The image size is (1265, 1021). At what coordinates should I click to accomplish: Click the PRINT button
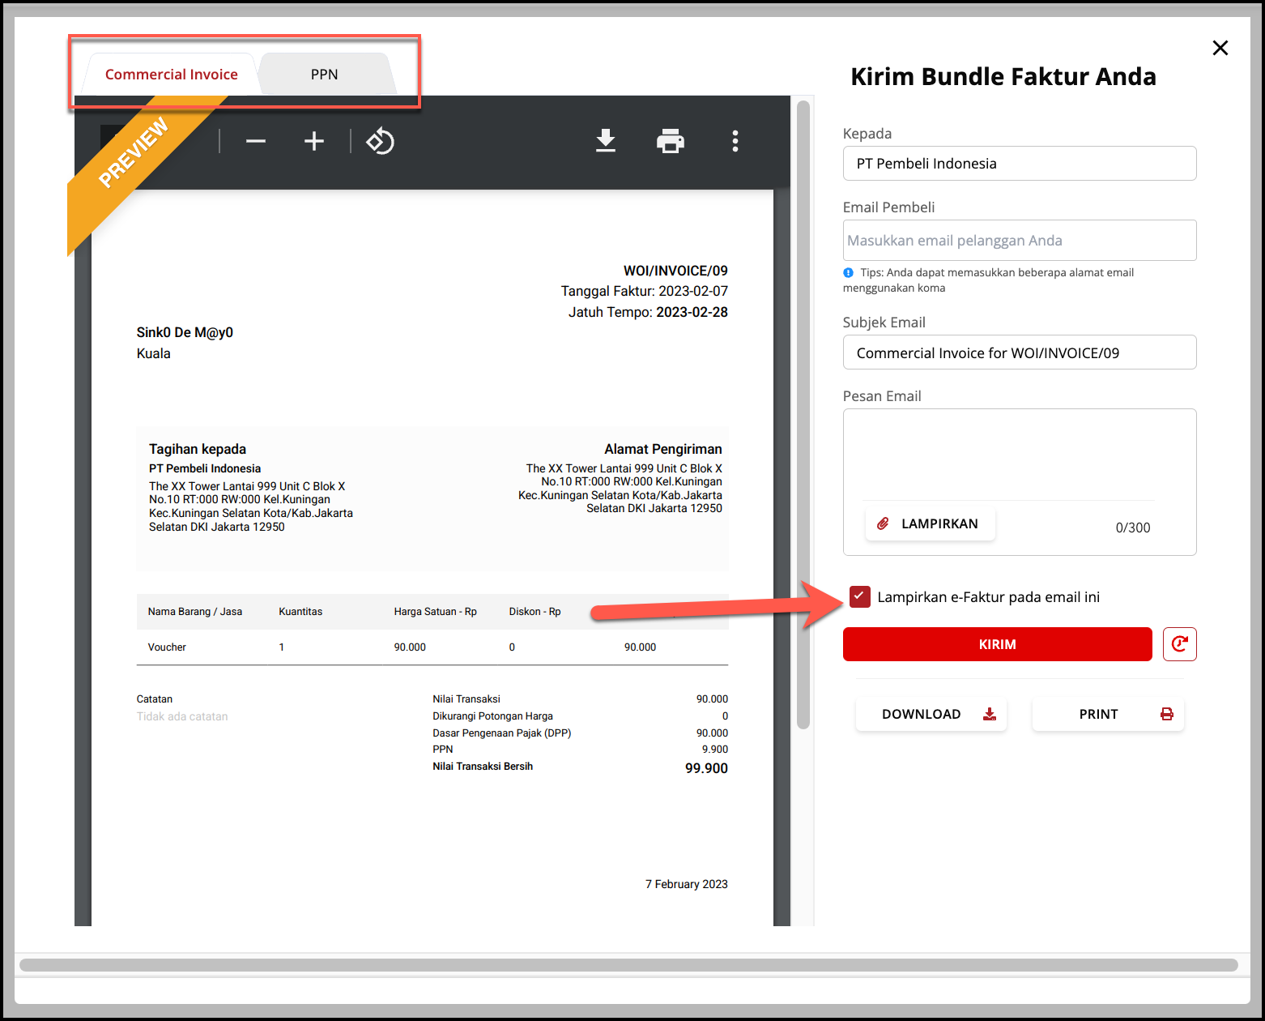pyautogui.click(x=1108, y=714)
